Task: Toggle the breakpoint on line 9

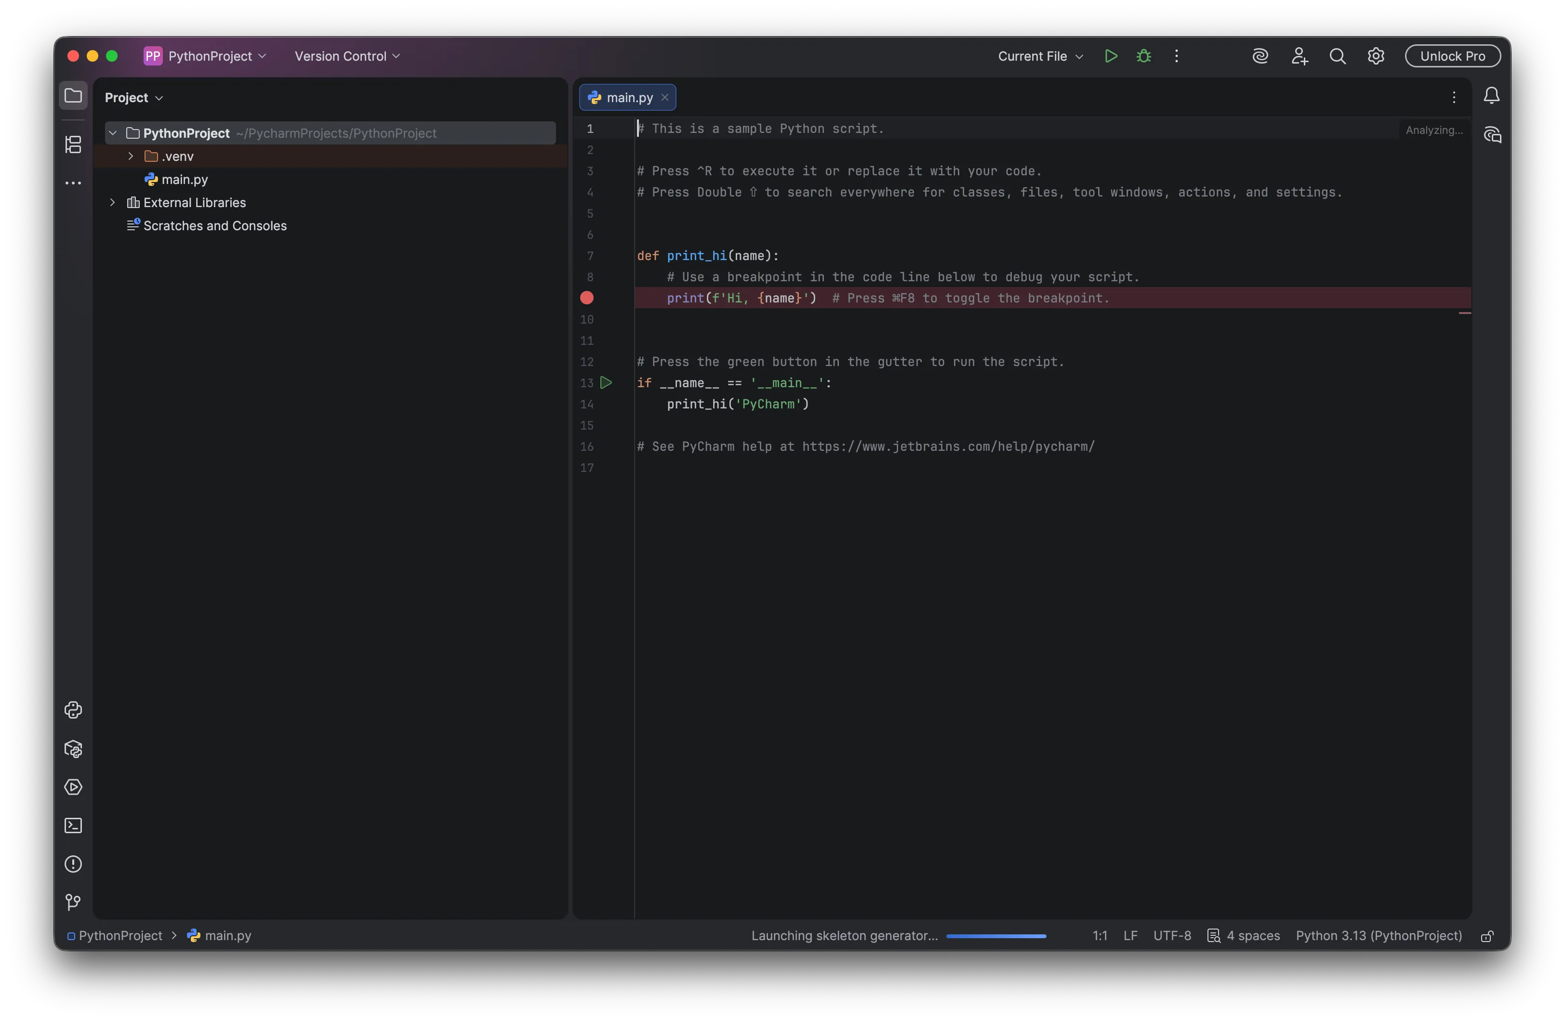Action: [586, 299]
